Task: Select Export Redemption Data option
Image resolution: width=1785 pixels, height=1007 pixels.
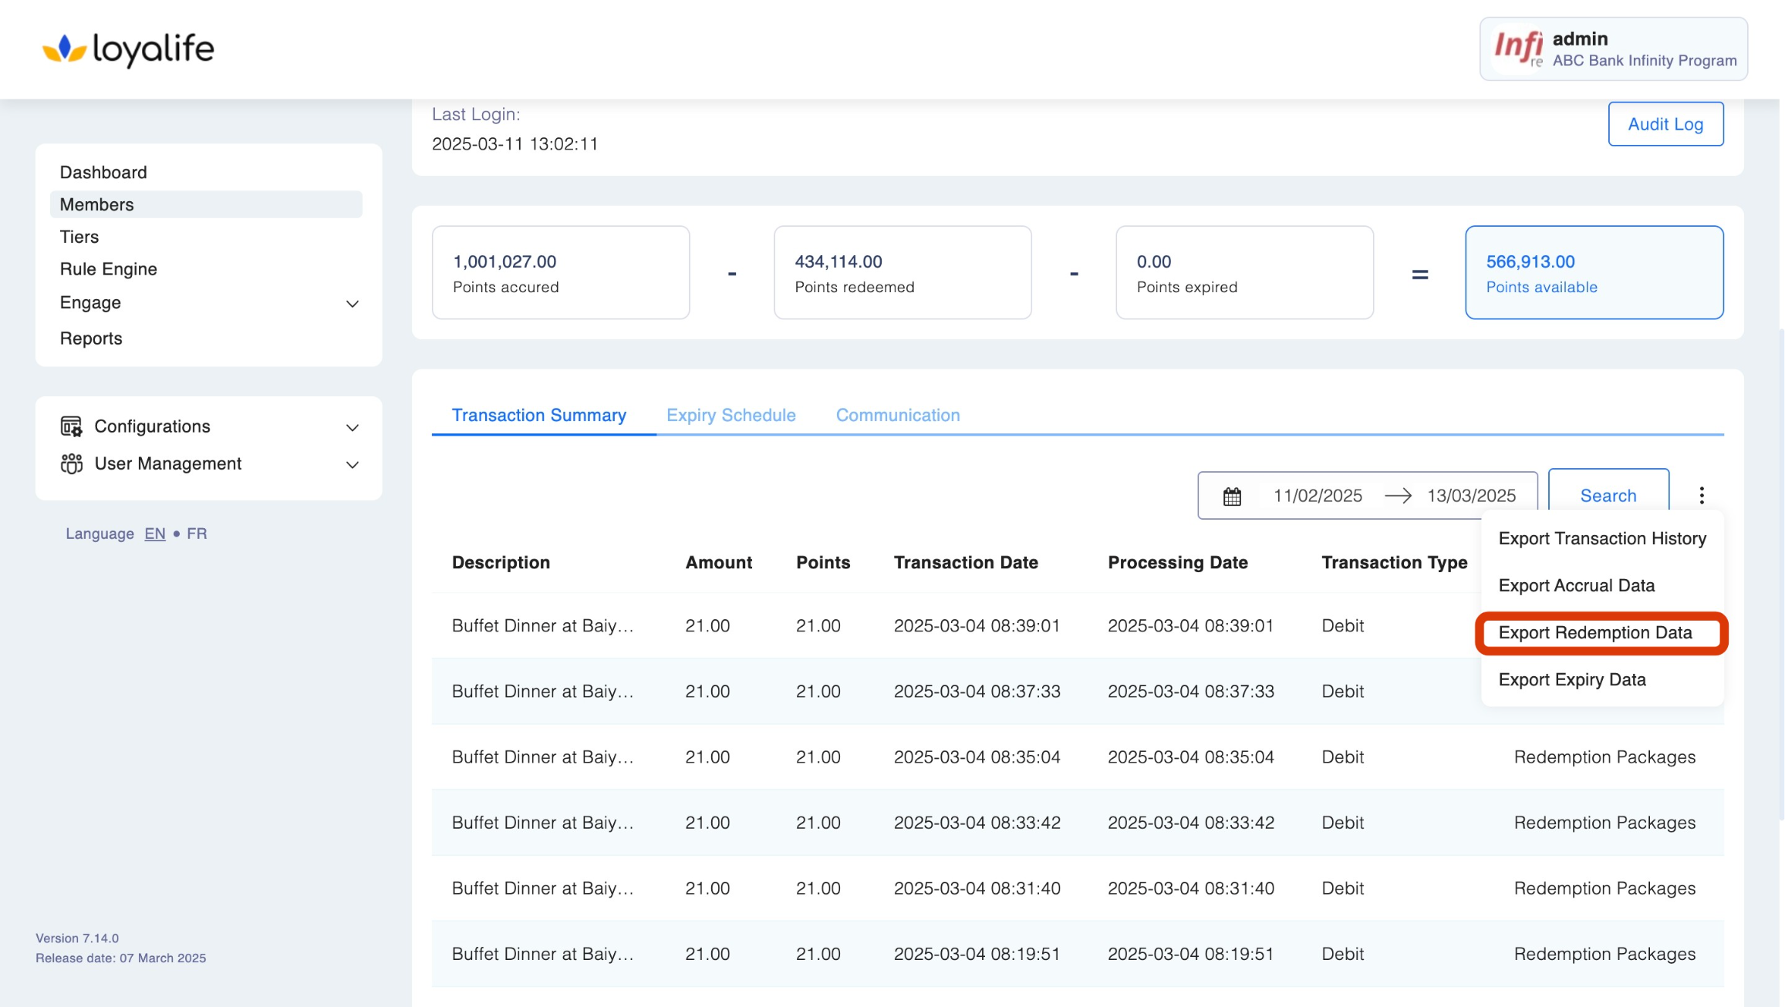Action: [1594, 632]
